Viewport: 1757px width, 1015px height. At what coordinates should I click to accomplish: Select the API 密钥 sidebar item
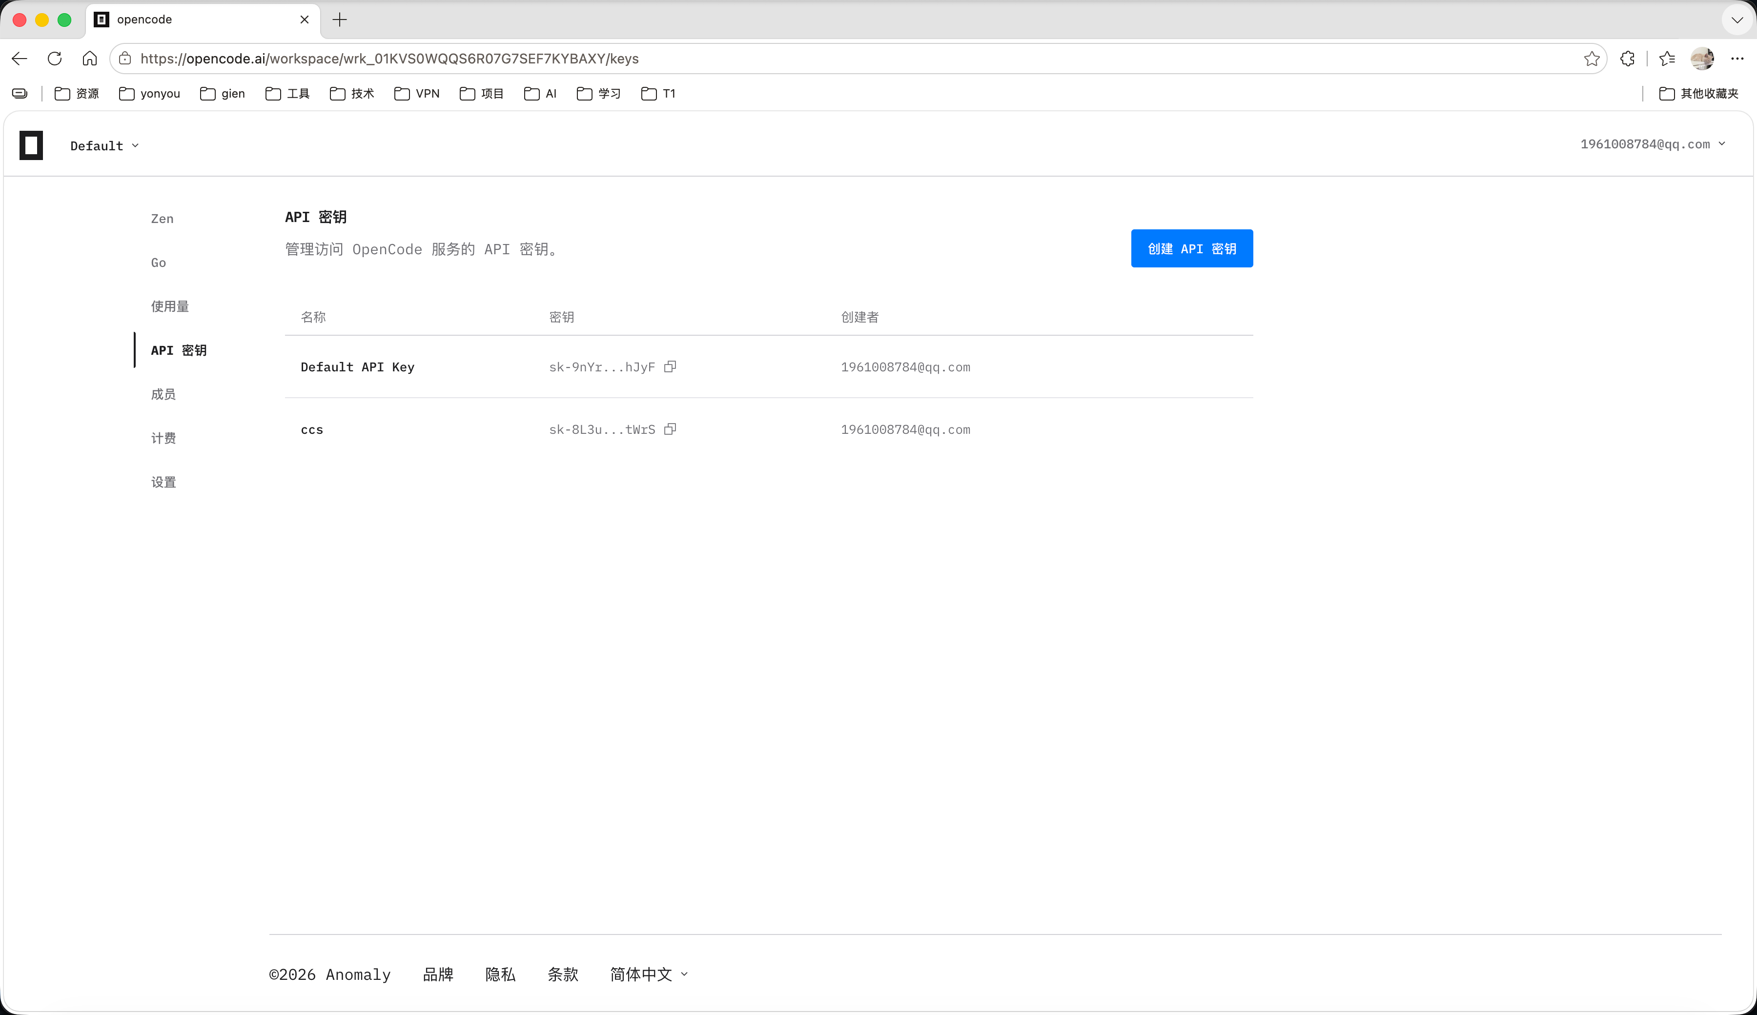[x=179, y=350]
